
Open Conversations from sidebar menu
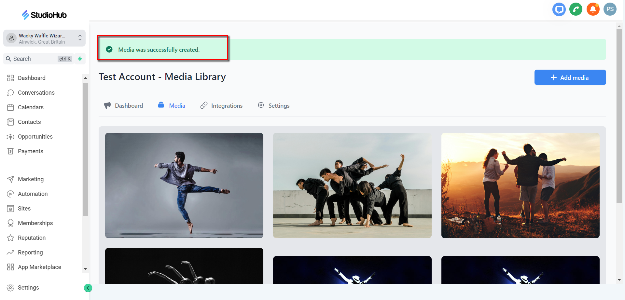(x=36, y=93)
